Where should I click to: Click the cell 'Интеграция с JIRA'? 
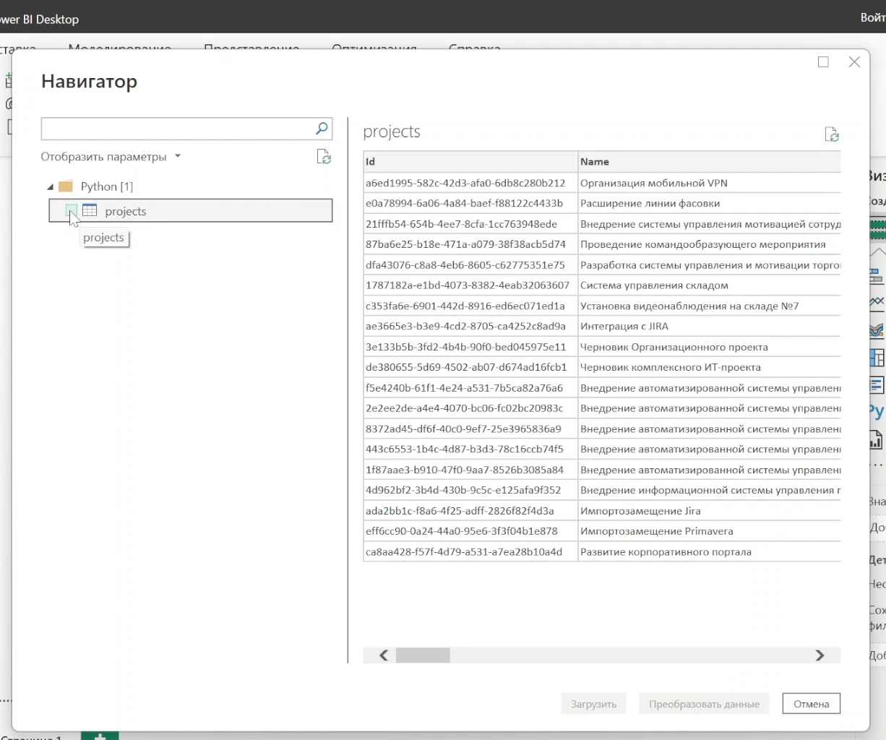pos(710,326)
